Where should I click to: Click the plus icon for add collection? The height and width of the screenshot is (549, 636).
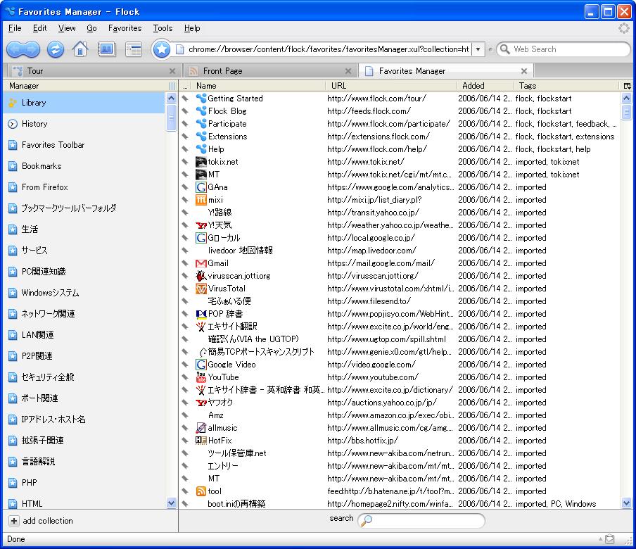tap(14, 521)
